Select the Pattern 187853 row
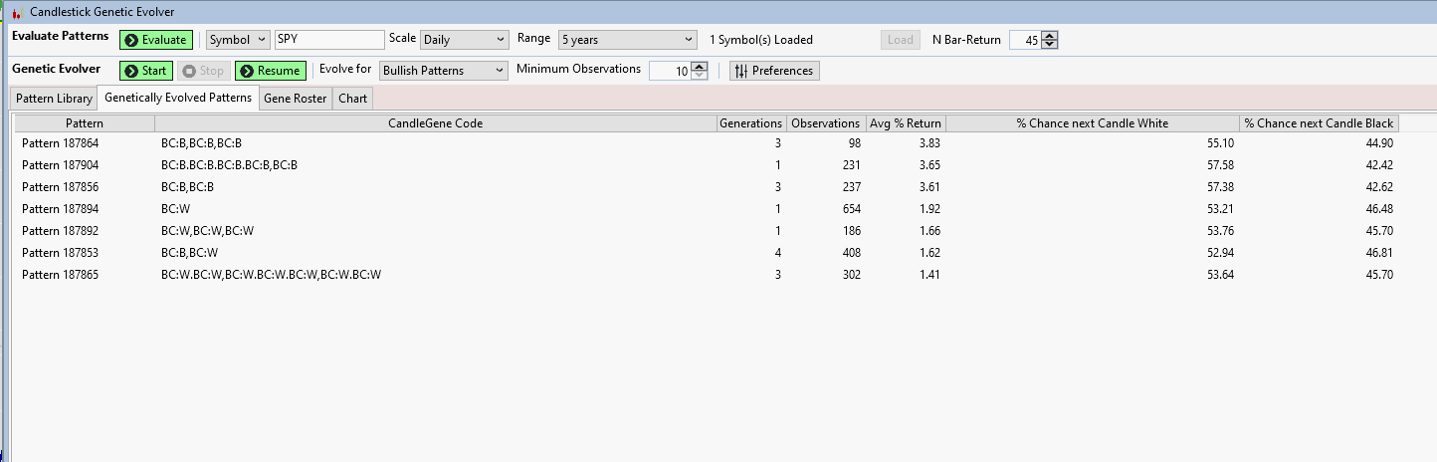The width and height of the screenshot is (1437, 462). point(61,253)
